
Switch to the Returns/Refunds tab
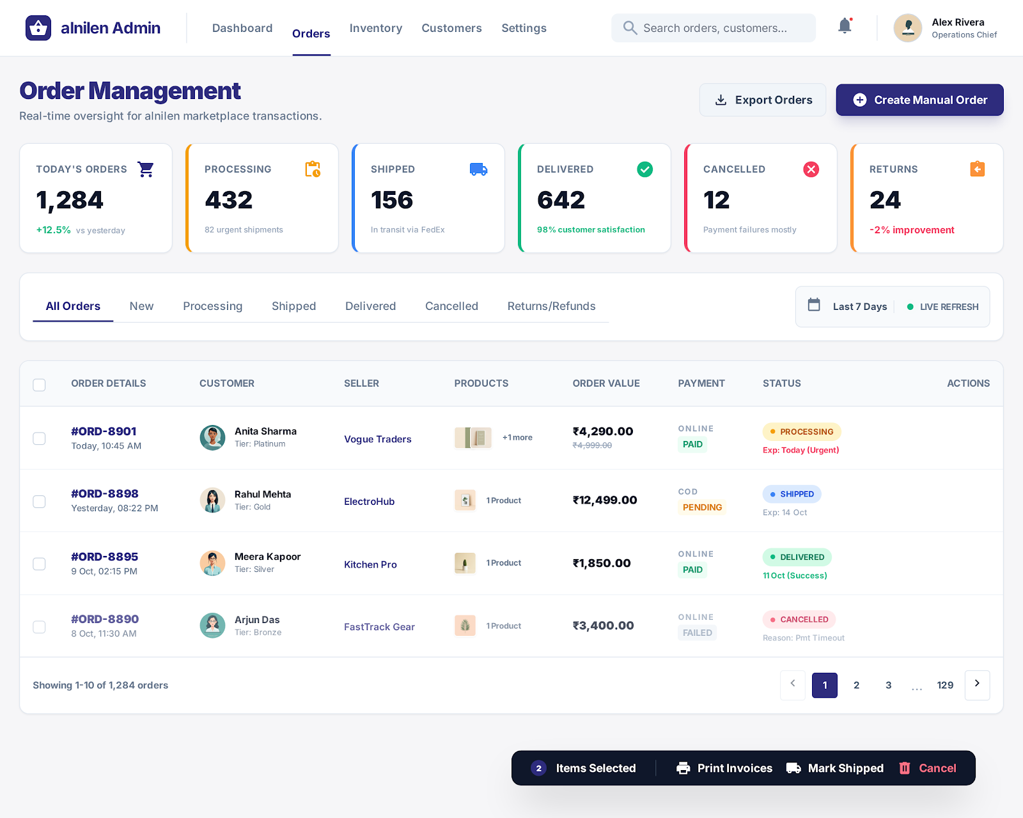coord(551,306)
